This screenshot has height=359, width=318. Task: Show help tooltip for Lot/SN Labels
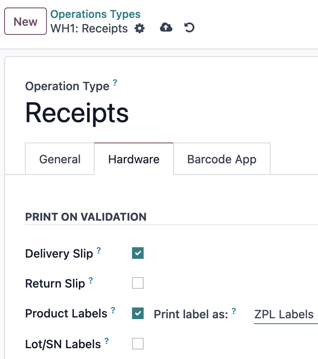(107, 341)
